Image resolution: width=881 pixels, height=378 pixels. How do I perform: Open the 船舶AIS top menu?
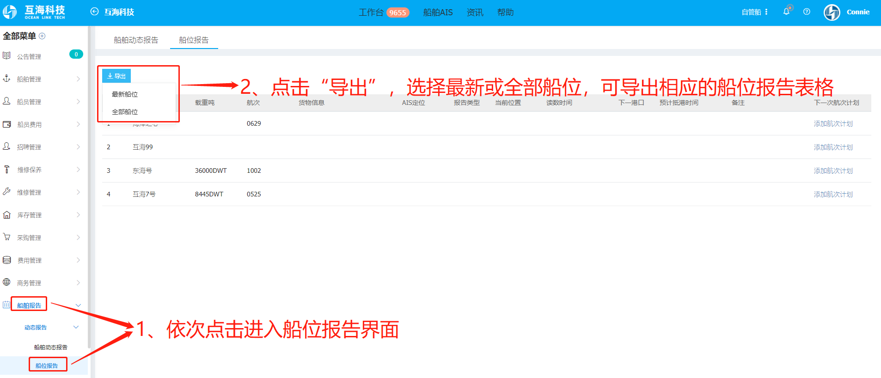[x=438, y=12]
